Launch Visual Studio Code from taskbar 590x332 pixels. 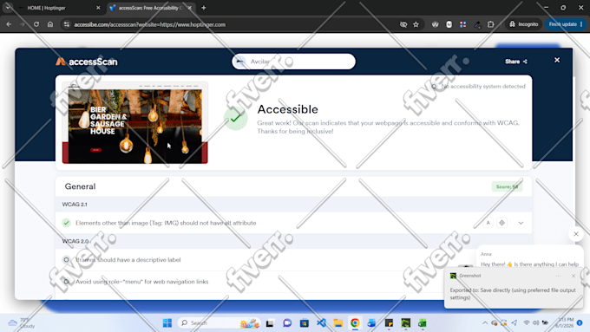point(321,323)
